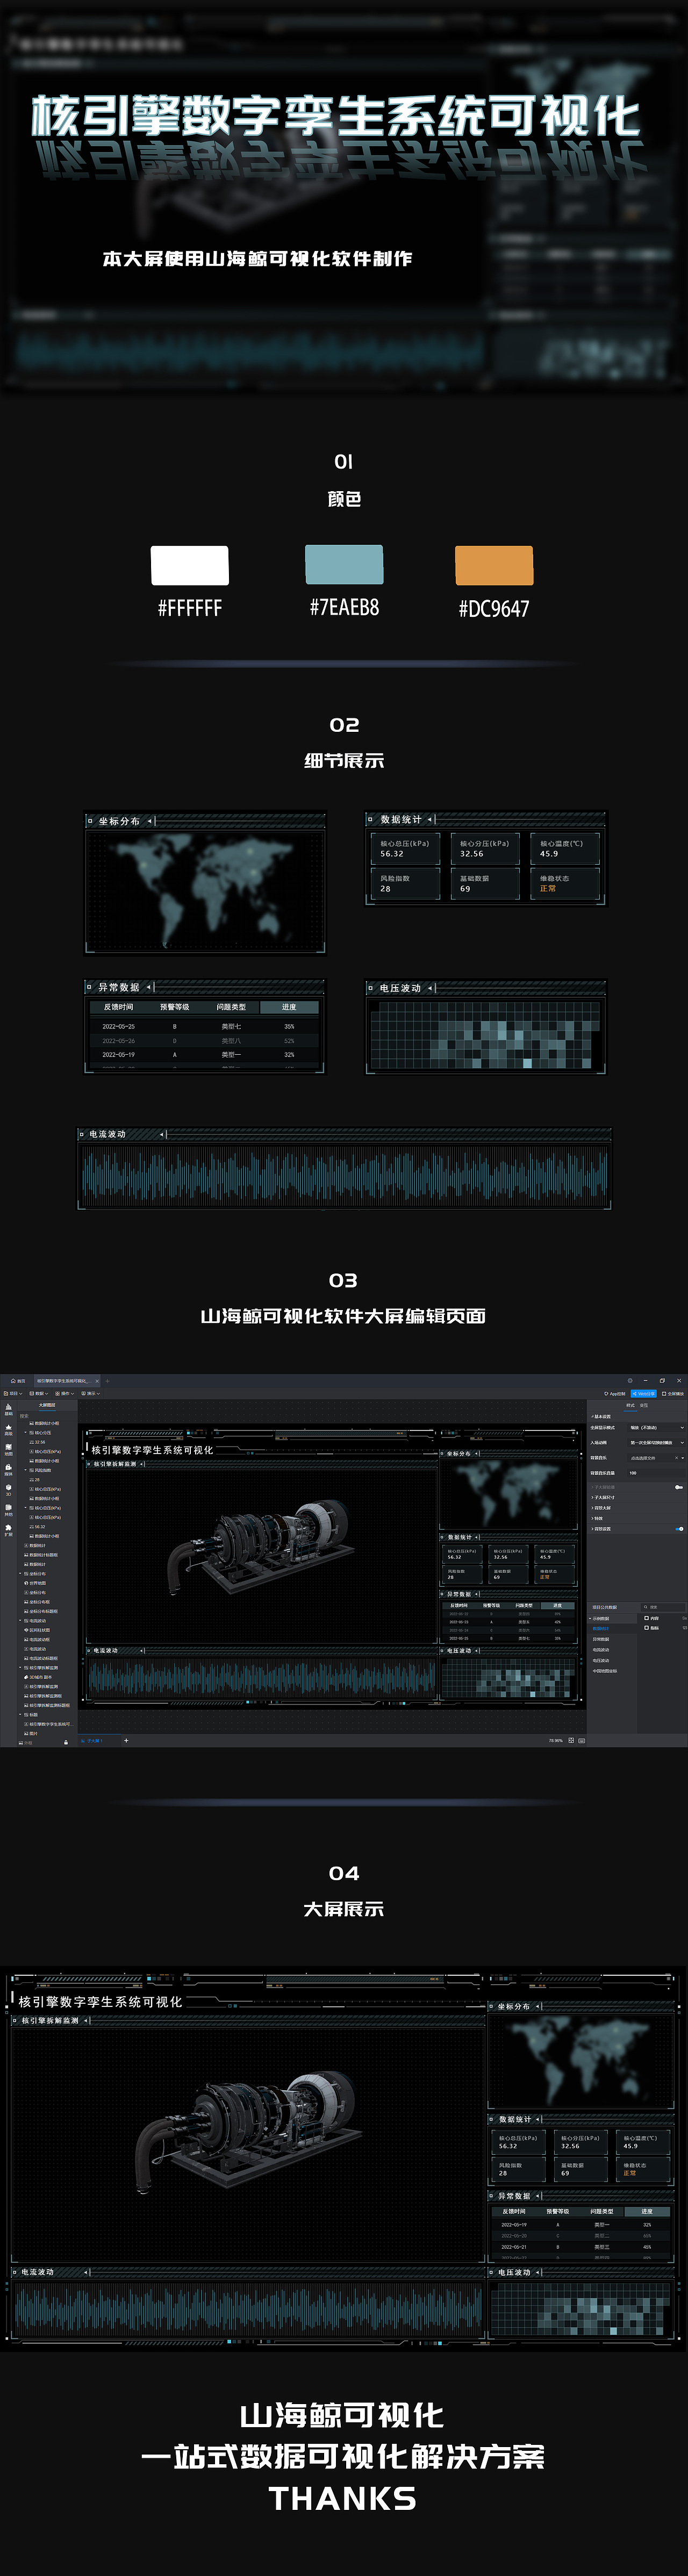The image size is (688, 2576).
Task: Open the 媒体 media components sidebar icon
Action: [9, 1470]
